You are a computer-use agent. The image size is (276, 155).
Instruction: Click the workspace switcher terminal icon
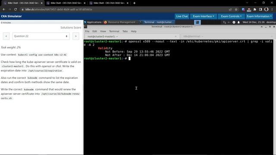[198, 22]
